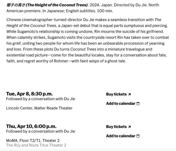This screenshot has width=176, height=151.
Task: Select the Thu, Apr 10, 6:00 p.m. heading
Action: click(x=31, y=126)
